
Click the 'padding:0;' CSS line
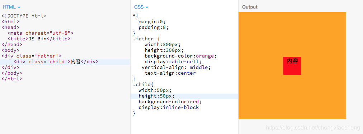pos(154,28)
